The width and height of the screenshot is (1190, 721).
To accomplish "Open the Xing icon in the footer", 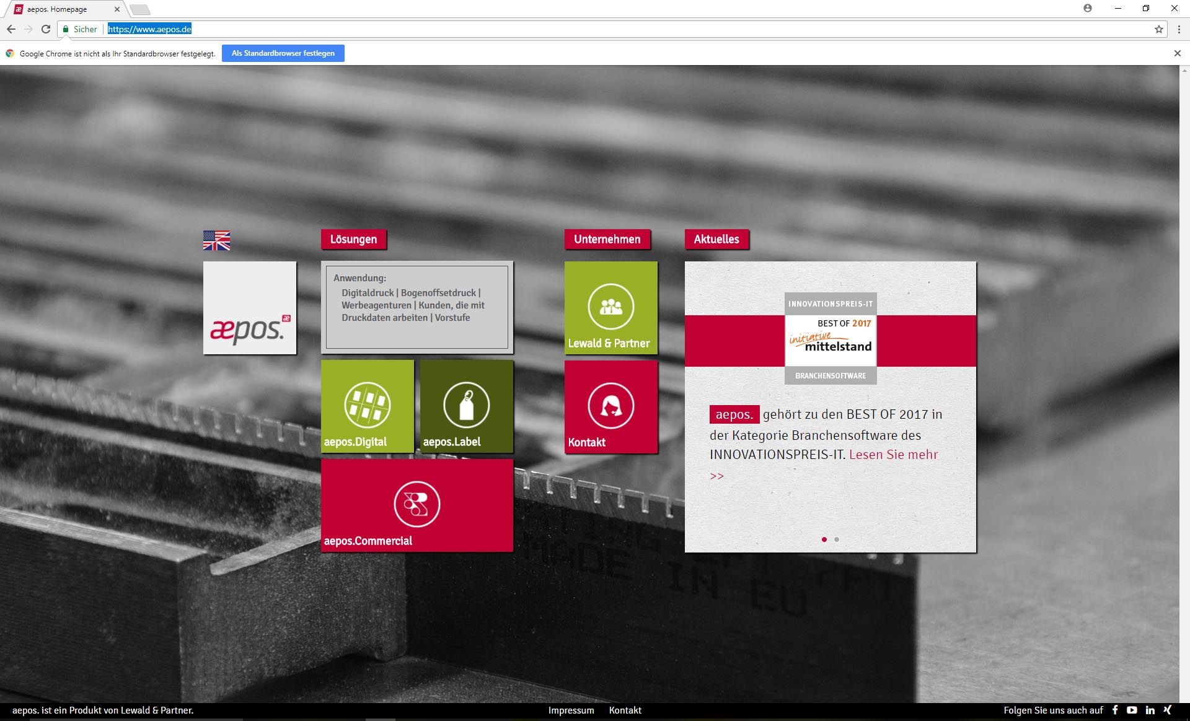I will [x=1168, y=710].
